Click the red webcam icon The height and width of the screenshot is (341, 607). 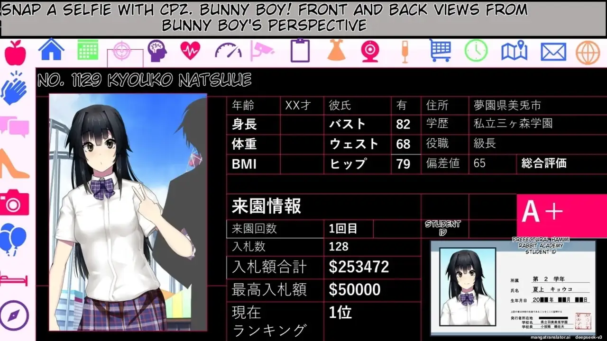point(370,51)
